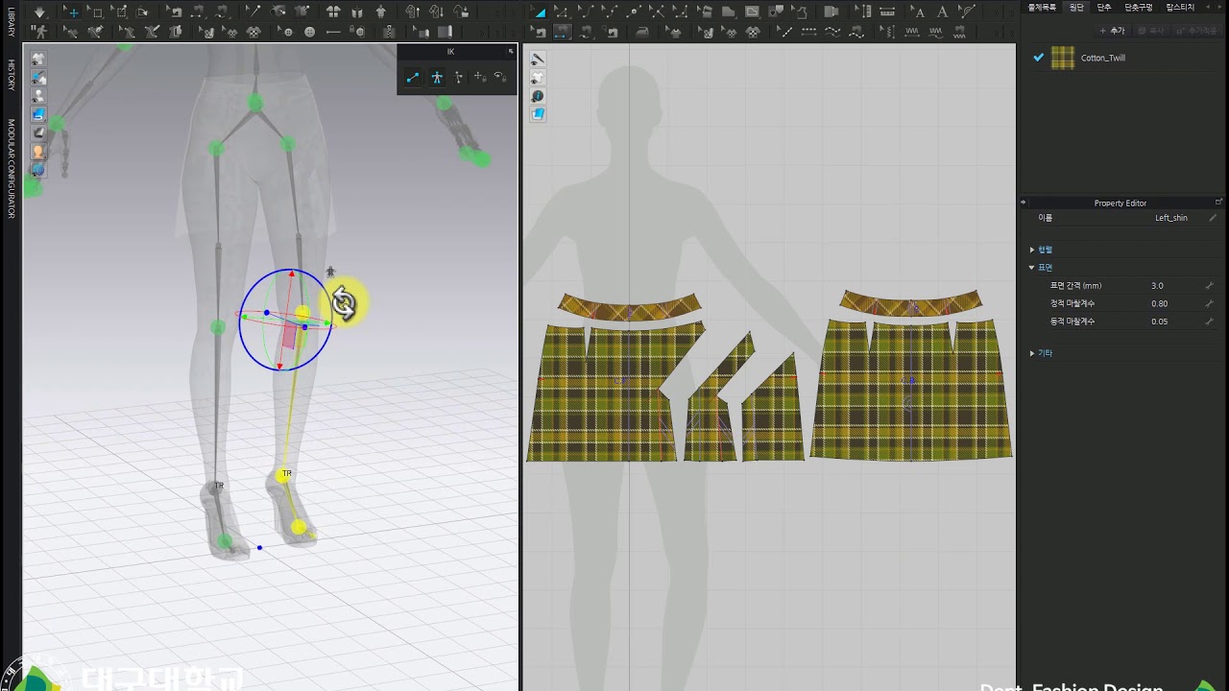
Task: Collapse the 표면 section
Action: (1032, 268)
